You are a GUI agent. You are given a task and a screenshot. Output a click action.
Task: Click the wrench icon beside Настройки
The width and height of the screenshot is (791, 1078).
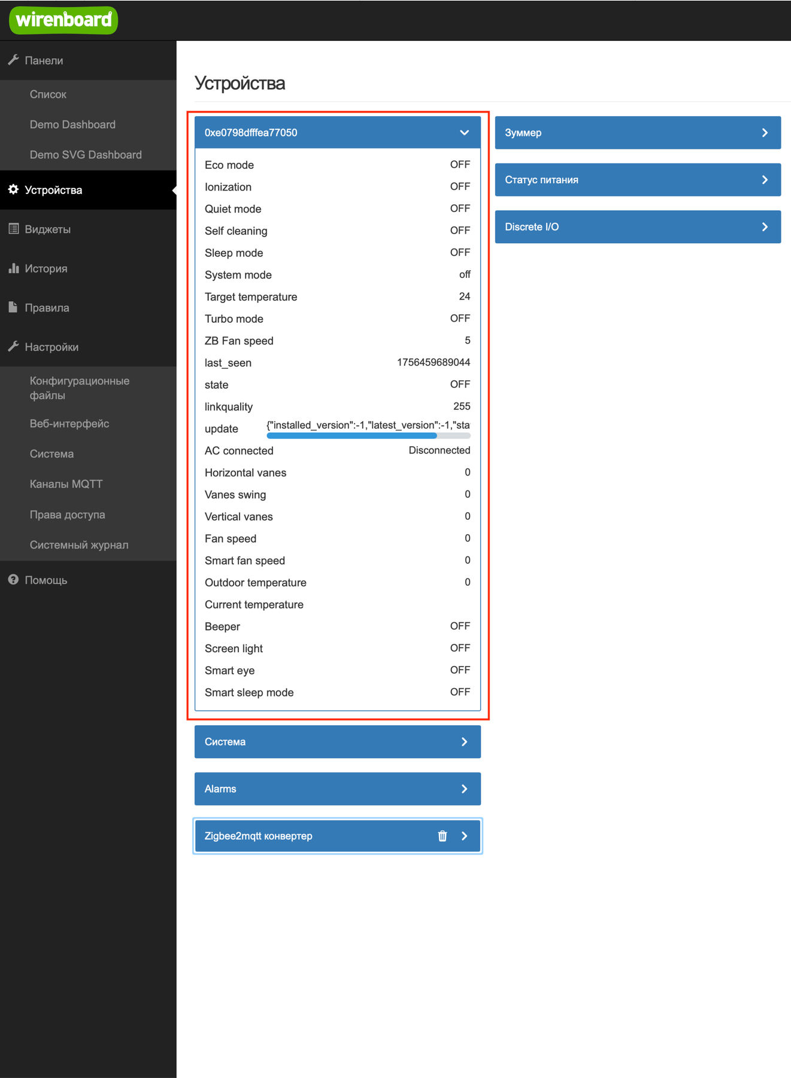click(13, 347)
